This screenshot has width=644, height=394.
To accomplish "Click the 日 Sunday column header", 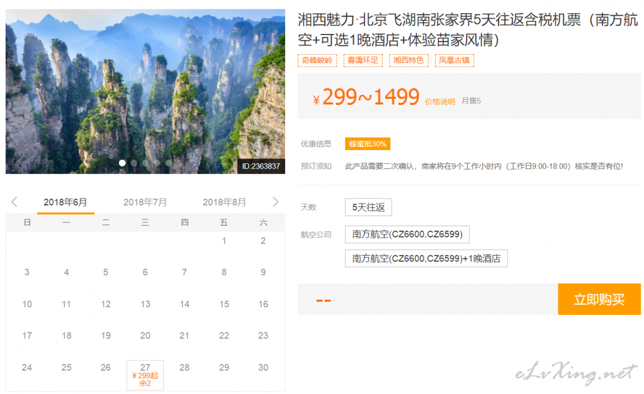I will coord(27,222).
